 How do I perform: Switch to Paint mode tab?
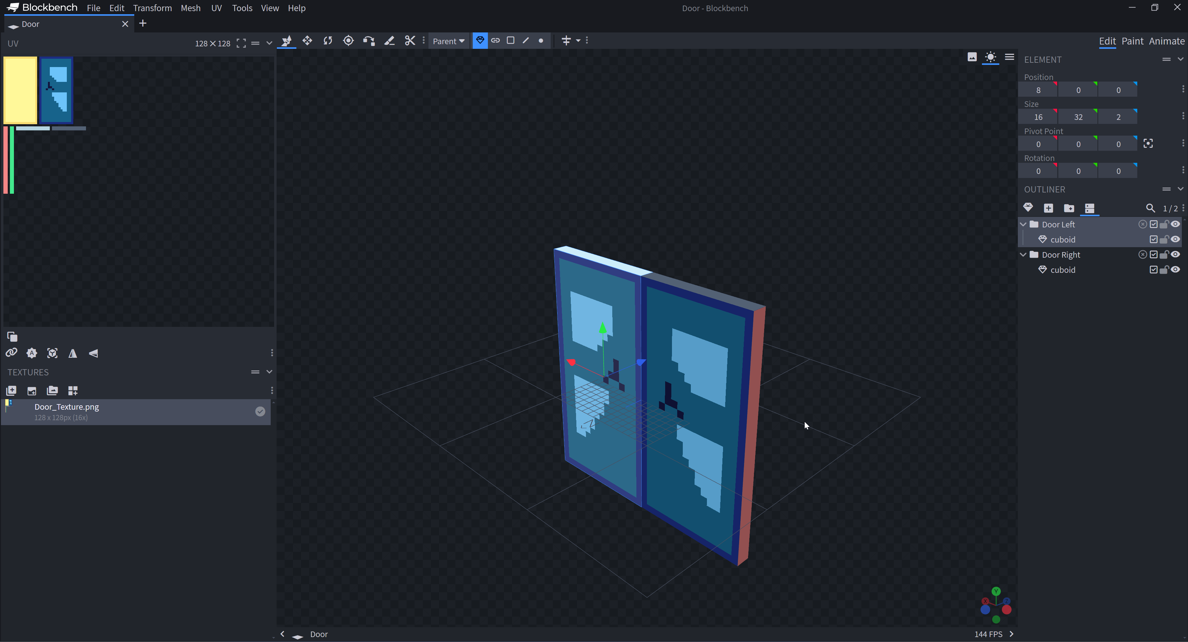[x=1132, y=41]
